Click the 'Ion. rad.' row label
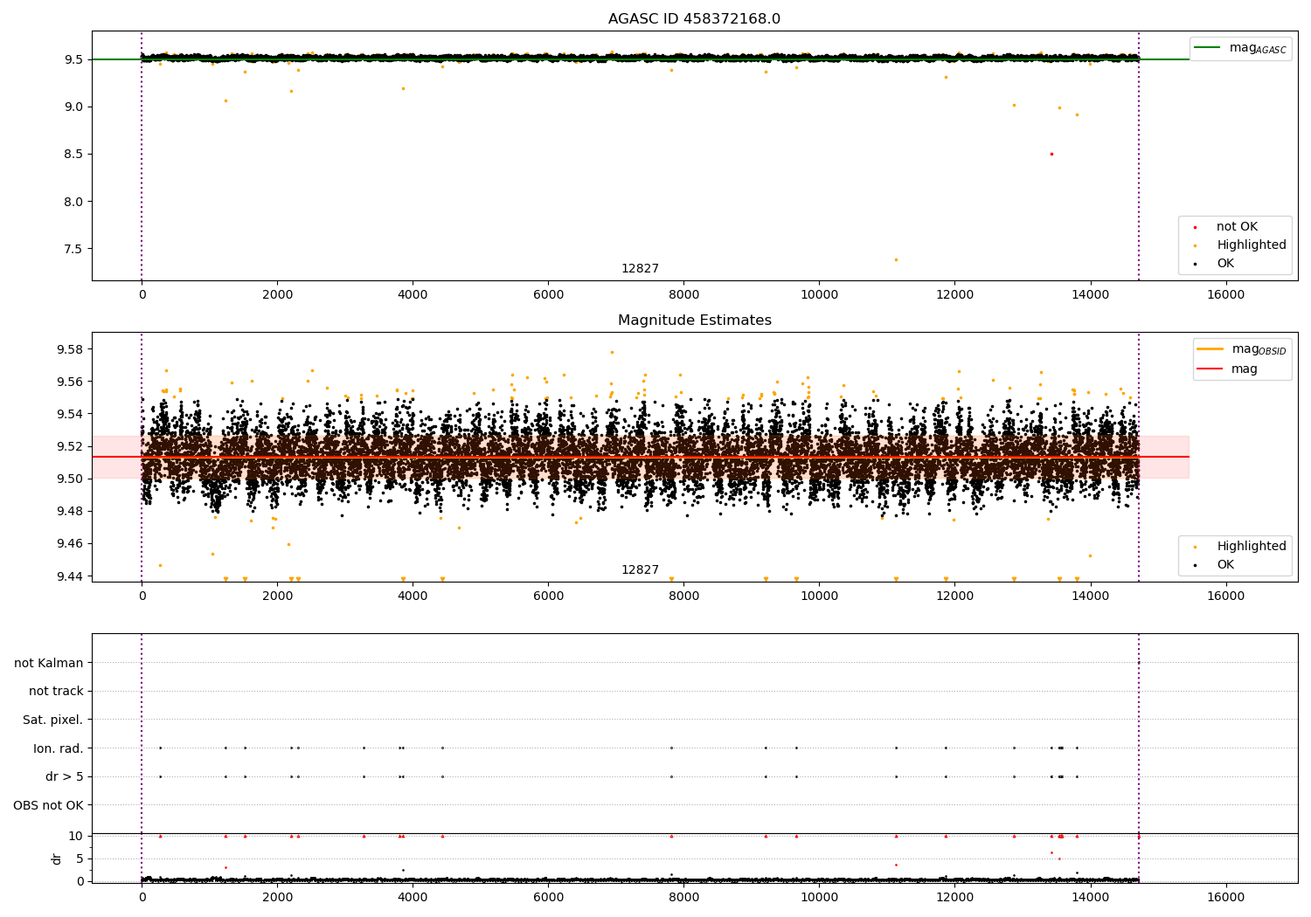The height and width of the screenshot is (917, 1311). pos(59,748)
